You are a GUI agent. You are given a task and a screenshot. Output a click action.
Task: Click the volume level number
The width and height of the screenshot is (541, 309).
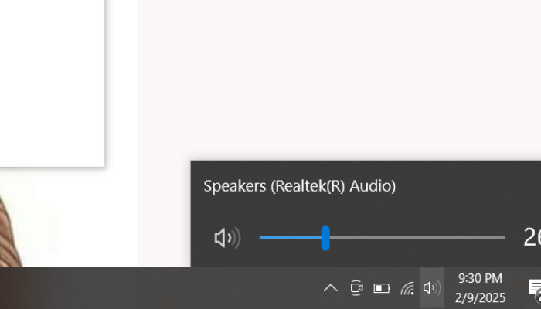[x=532, y=238]
